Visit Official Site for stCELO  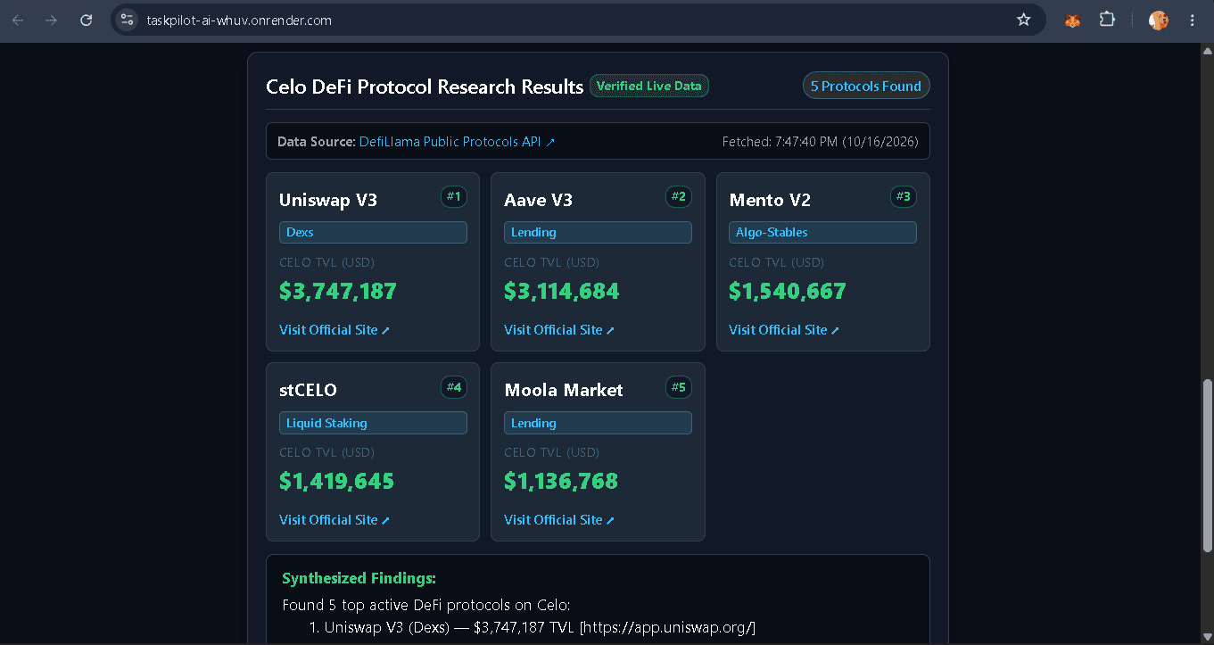pyautogui.click(x=334, y=520)
